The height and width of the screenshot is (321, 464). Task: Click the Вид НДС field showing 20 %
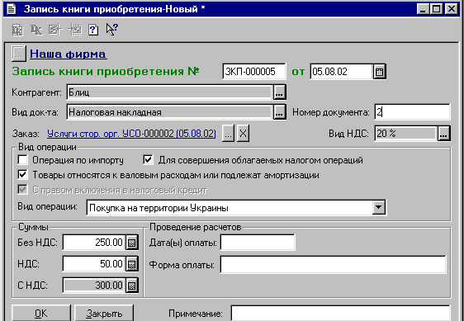coord(405,134)
